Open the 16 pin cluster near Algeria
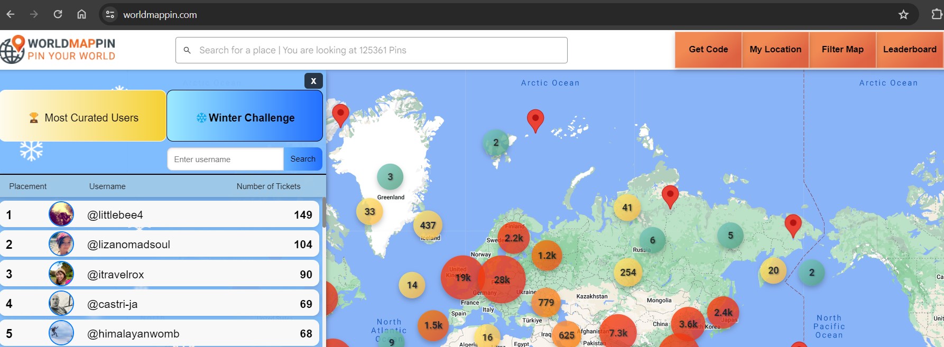The height and width of the screenshot is (347, 944). (x=487, y=336)
